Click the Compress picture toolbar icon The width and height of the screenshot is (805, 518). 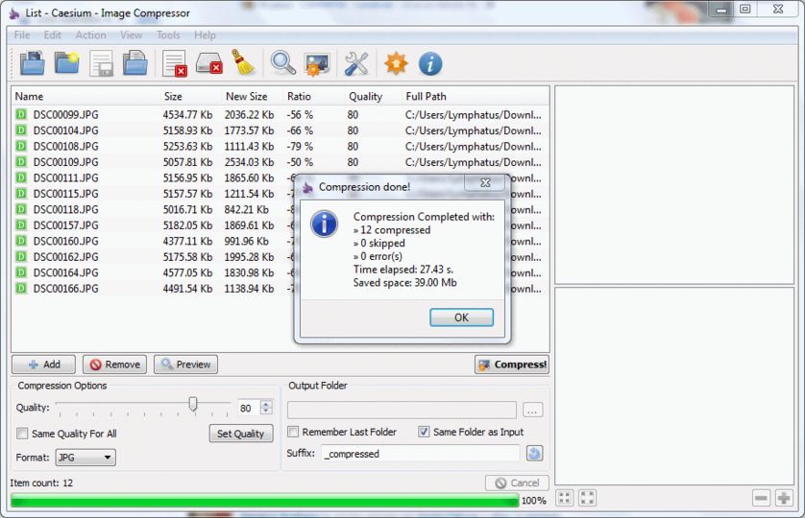coord(317,64)
